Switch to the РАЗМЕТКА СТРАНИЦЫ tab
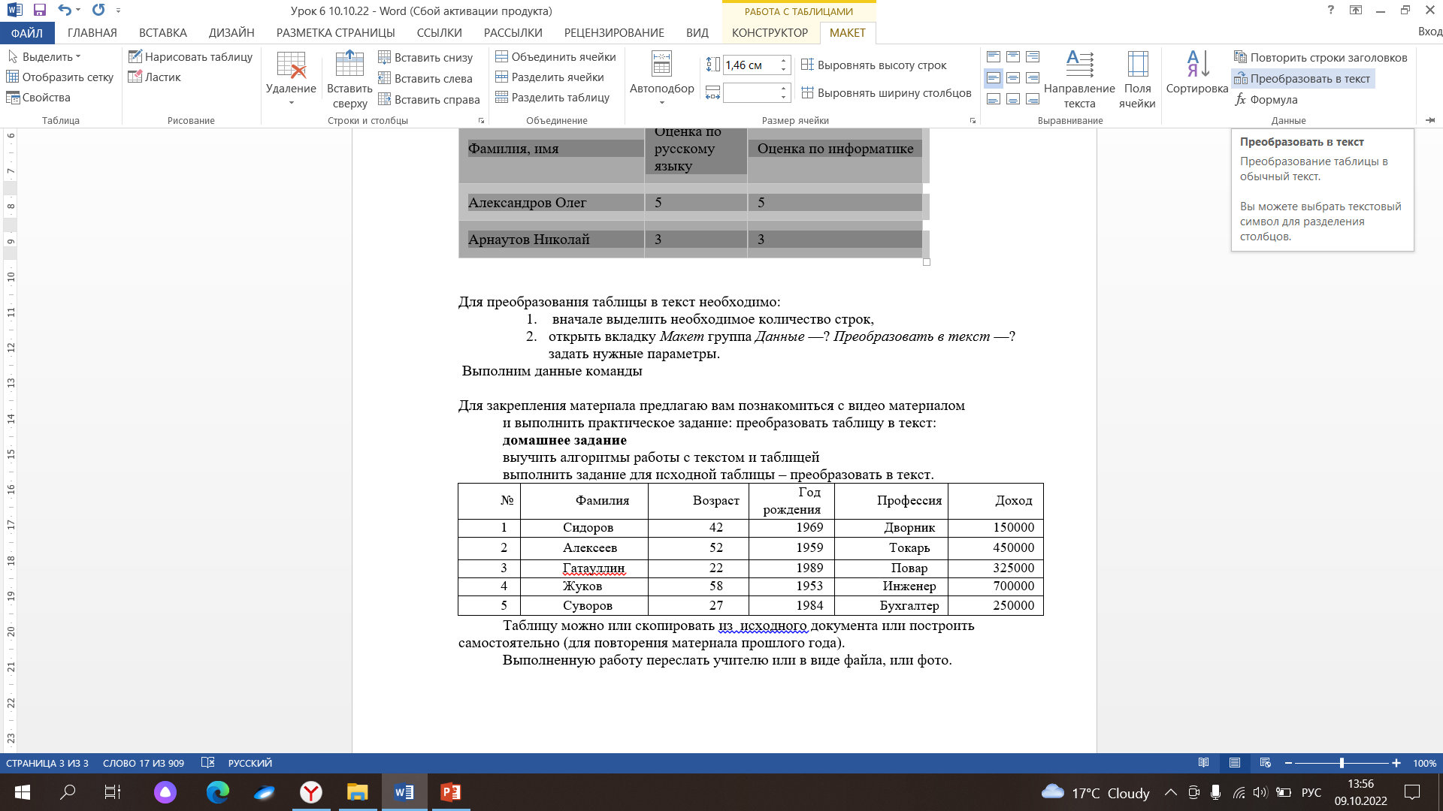This screenshot has width=1443, height=811. pyautogui.click(x=336, y=32)
